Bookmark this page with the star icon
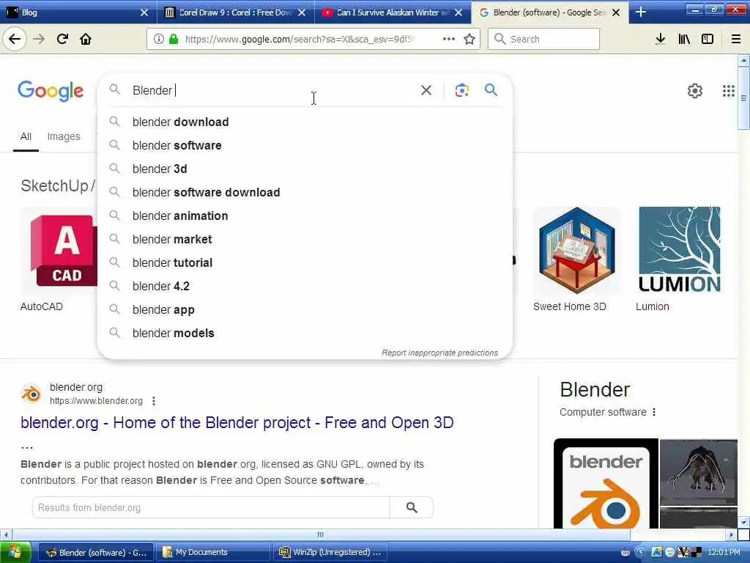The width and height of the screenshot is (750, 563). [x=469, y=40]
